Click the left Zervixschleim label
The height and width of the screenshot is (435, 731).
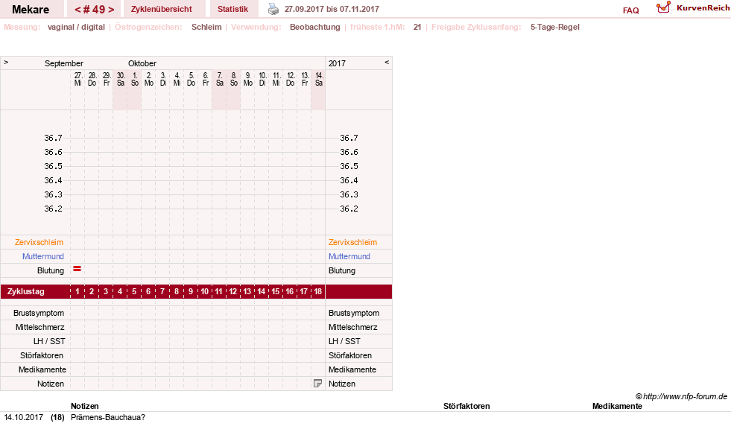(39, 242)
